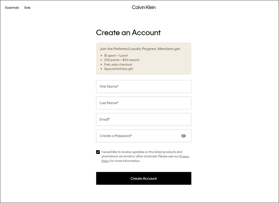
Task: Click the "200 points = $20 reward" bullet
Action: pyautogui.click(x=121, y=60)
